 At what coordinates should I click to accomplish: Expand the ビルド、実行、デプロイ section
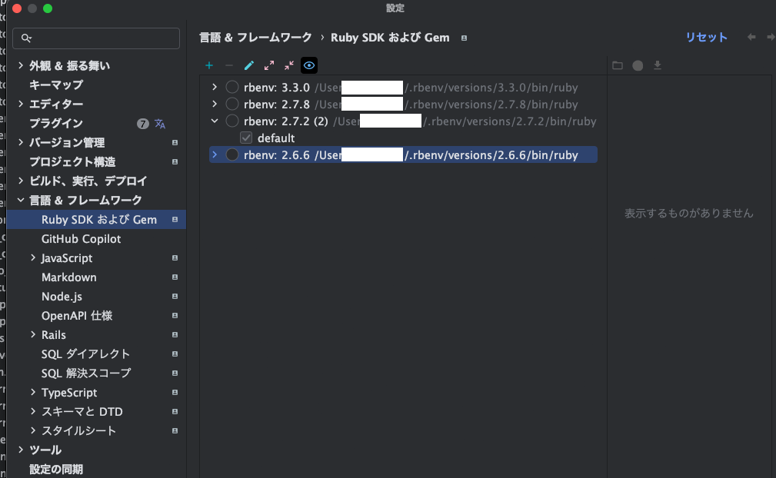[20, 181]
